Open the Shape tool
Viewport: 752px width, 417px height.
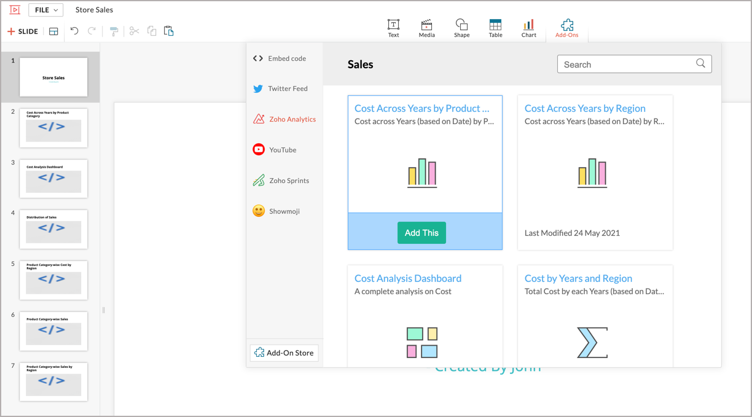[462, 28]
